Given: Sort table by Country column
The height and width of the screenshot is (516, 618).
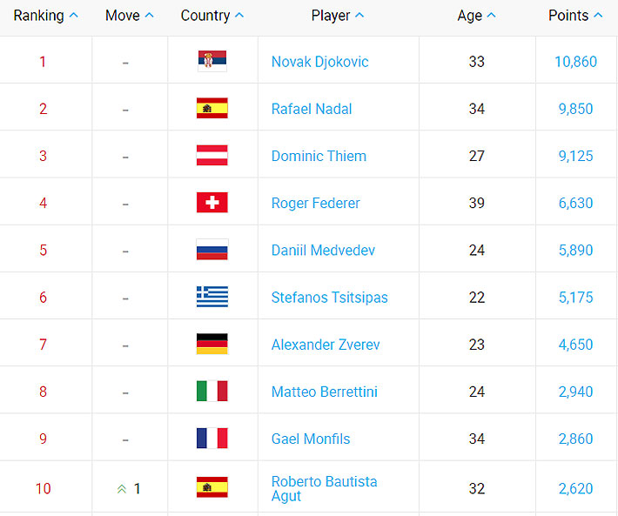Looking at the screenshot, I should (212, 16).
